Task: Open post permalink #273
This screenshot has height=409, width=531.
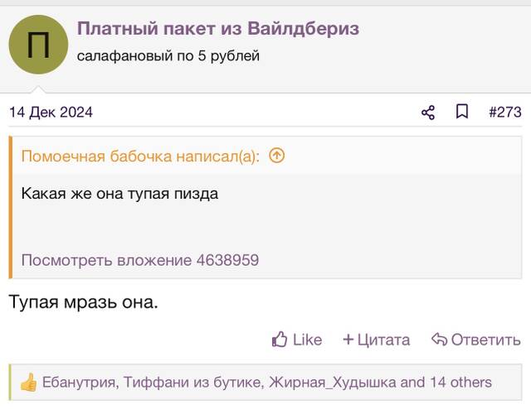Action: point(505,113)
